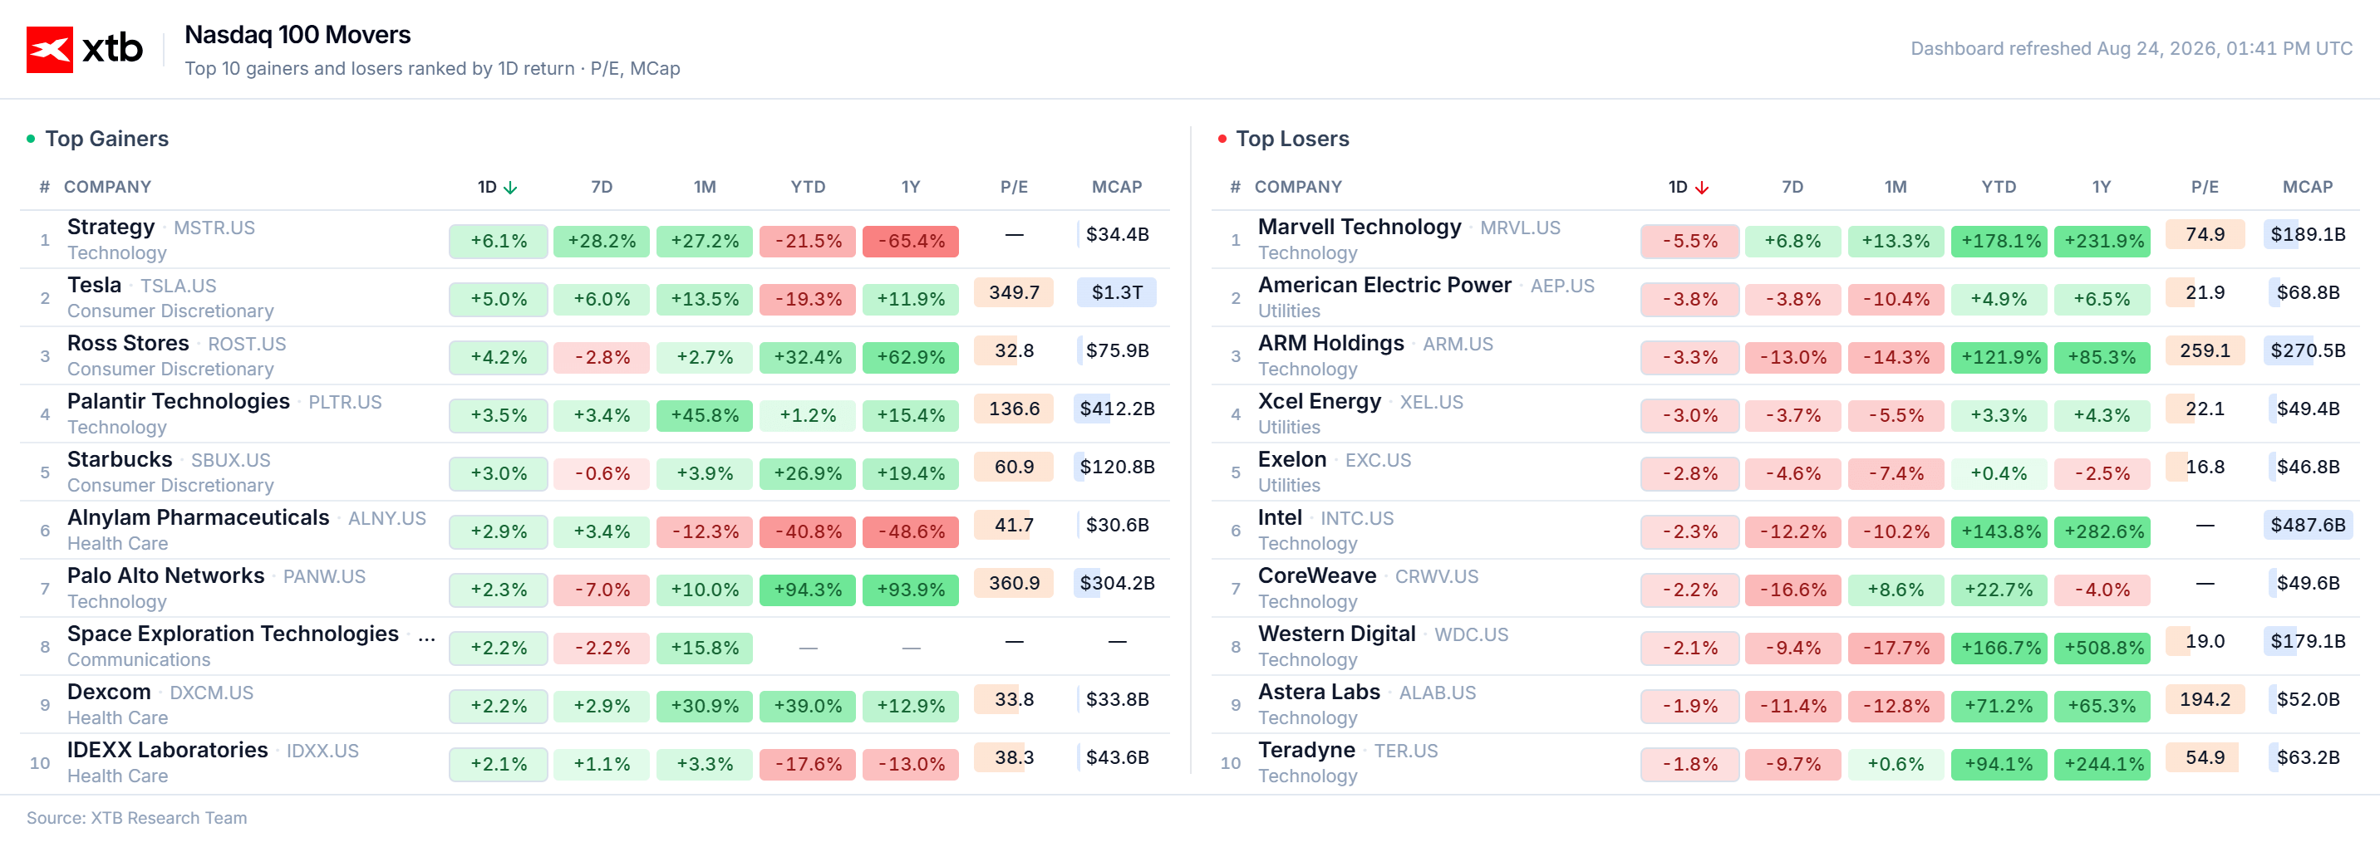Click the 1D sort arrow in Top Gainers
The image size is (2380, 842).
(x=510, y=188)
